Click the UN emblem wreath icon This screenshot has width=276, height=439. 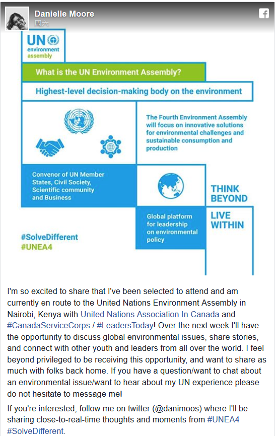point(79,121)
